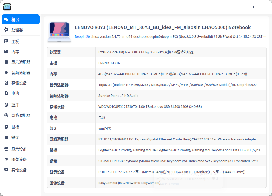Screen dimensions: 272x196
Task: Open the 网络适配器 sidebar page
Action: [21, 115]
